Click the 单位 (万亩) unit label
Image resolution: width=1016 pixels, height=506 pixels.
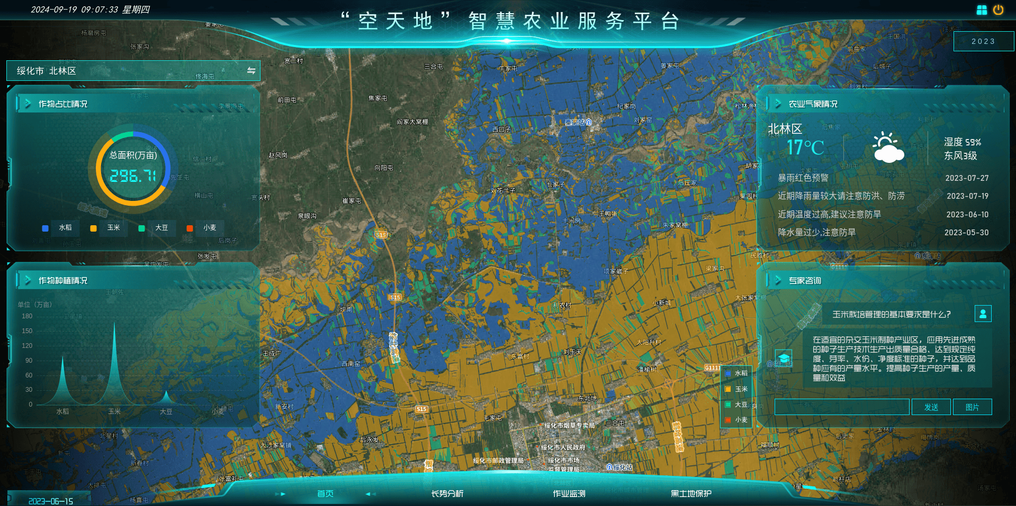[35, 305]
